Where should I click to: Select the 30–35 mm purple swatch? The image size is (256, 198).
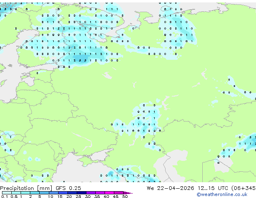pyautogui.click(x=91, y=193)
